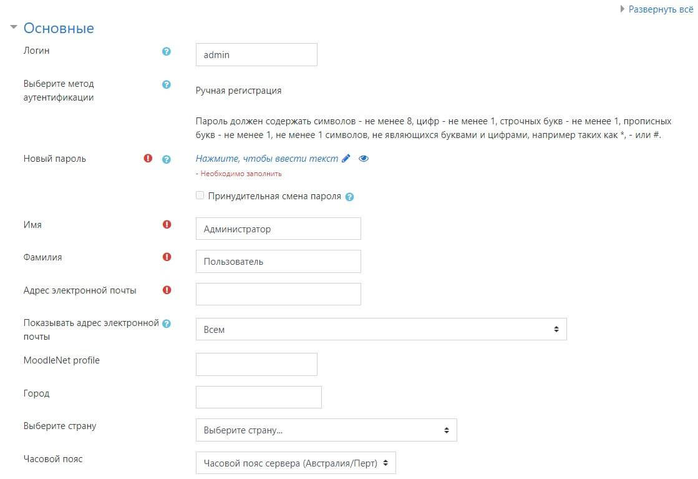Click the pencil edit icon for password
This screenshot has height=479, width=698.
tap(346, 158)
